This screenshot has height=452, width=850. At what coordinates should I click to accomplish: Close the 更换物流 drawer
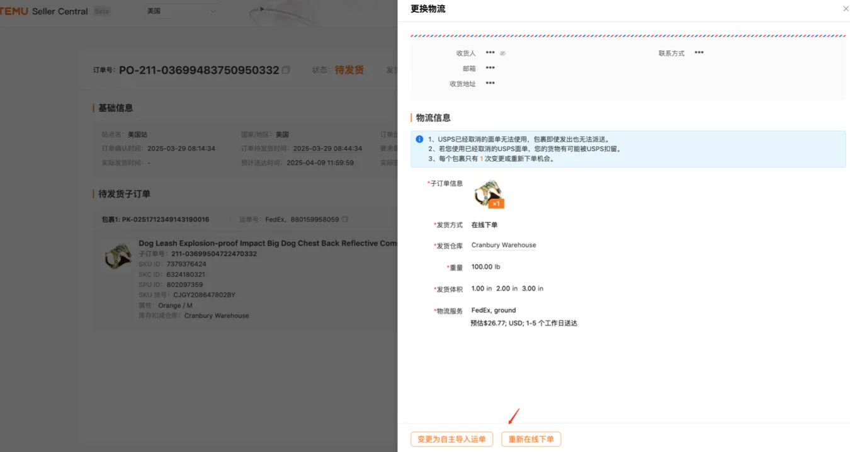(845, 9)
